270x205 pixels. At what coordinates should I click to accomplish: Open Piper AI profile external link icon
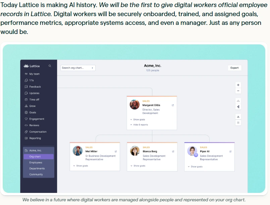[x=230, y=152]
